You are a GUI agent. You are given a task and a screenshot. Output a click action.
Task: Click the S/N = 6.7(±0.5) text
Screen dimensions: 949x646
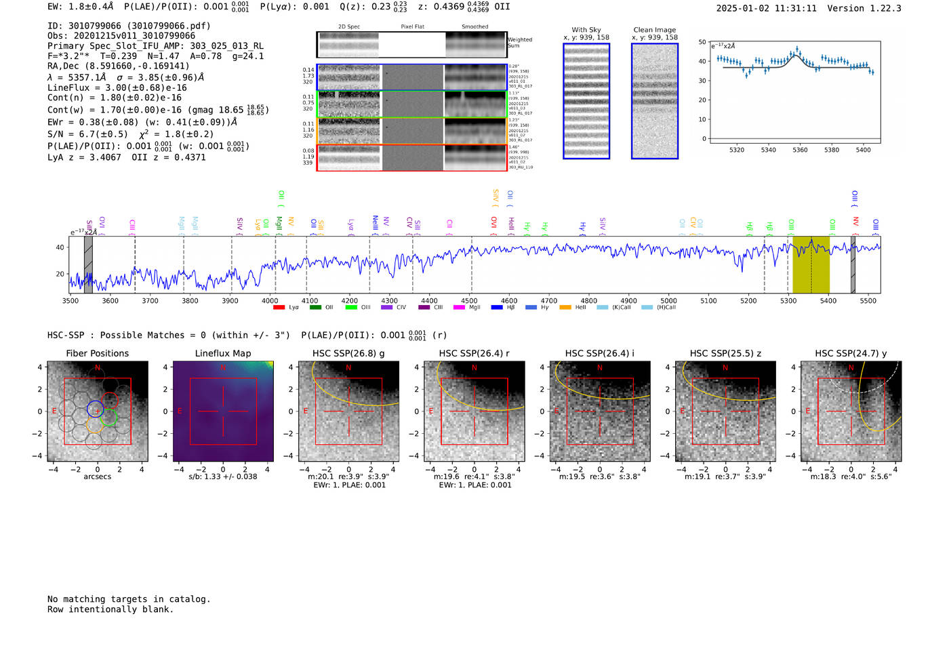pyautogui.click(x=87, y=134)
